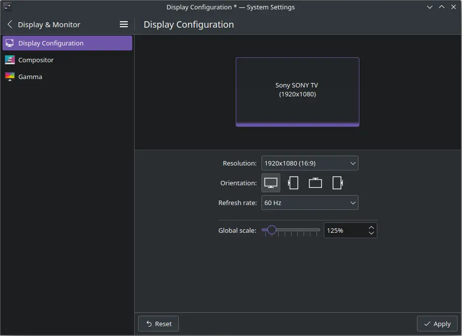Switch to Gamma settings page

[x=30, y=77]
